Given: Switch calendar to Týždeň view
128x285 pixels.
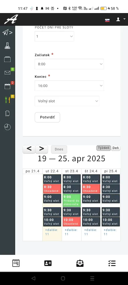Looking at the screenshot, I should point(104,148).
